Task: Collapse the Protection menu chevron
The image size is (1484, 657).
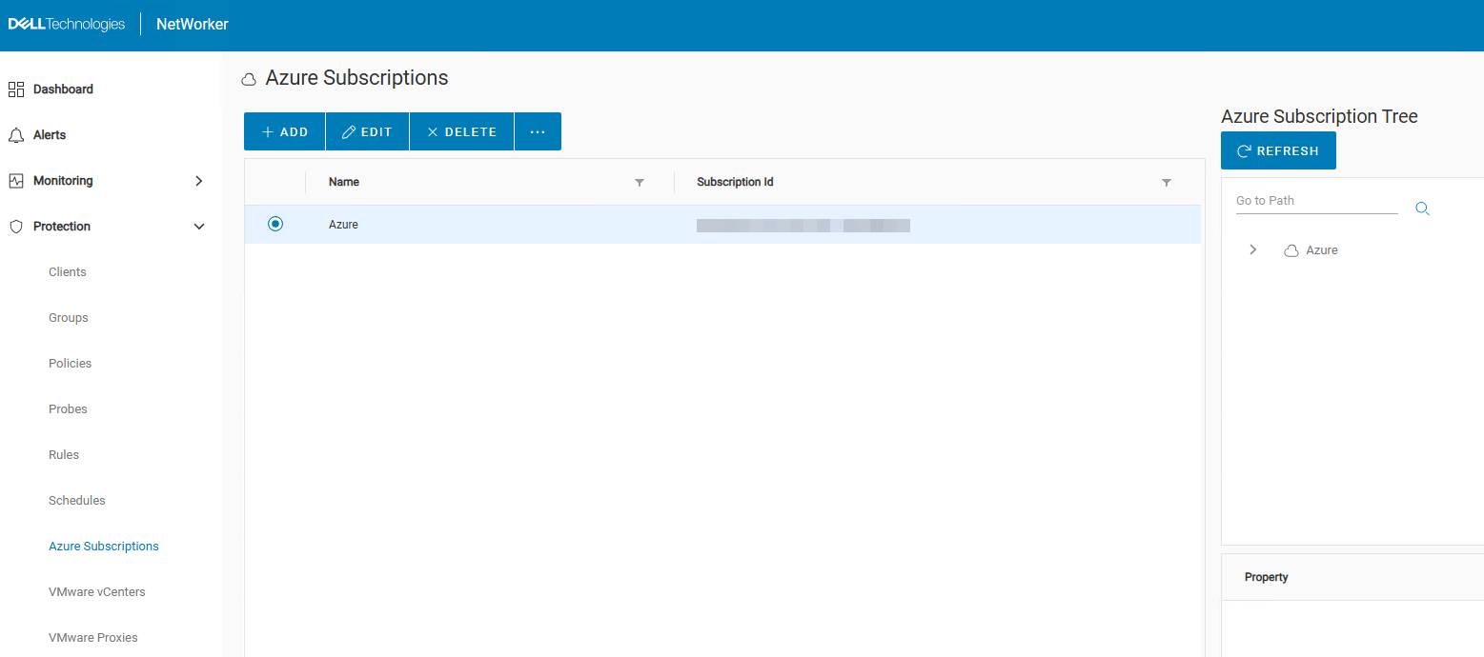Action: tap(198, 227)
